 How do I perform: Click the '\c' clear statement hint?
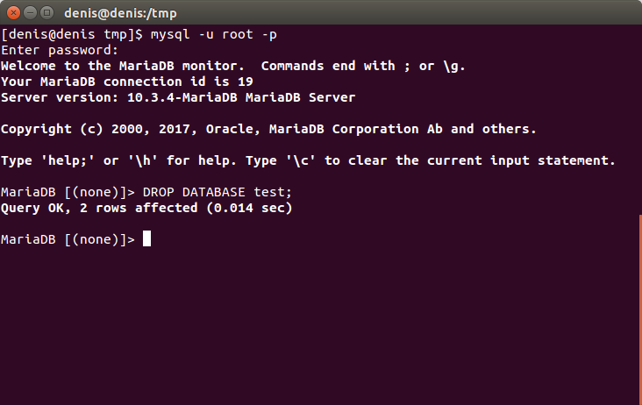(x=301, y=160)
